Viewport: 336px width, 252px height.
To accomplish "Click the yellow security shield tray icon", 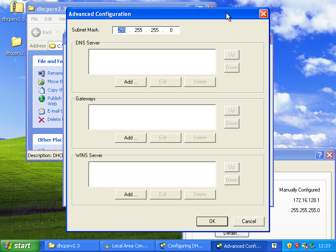I will tap(289, 246).
